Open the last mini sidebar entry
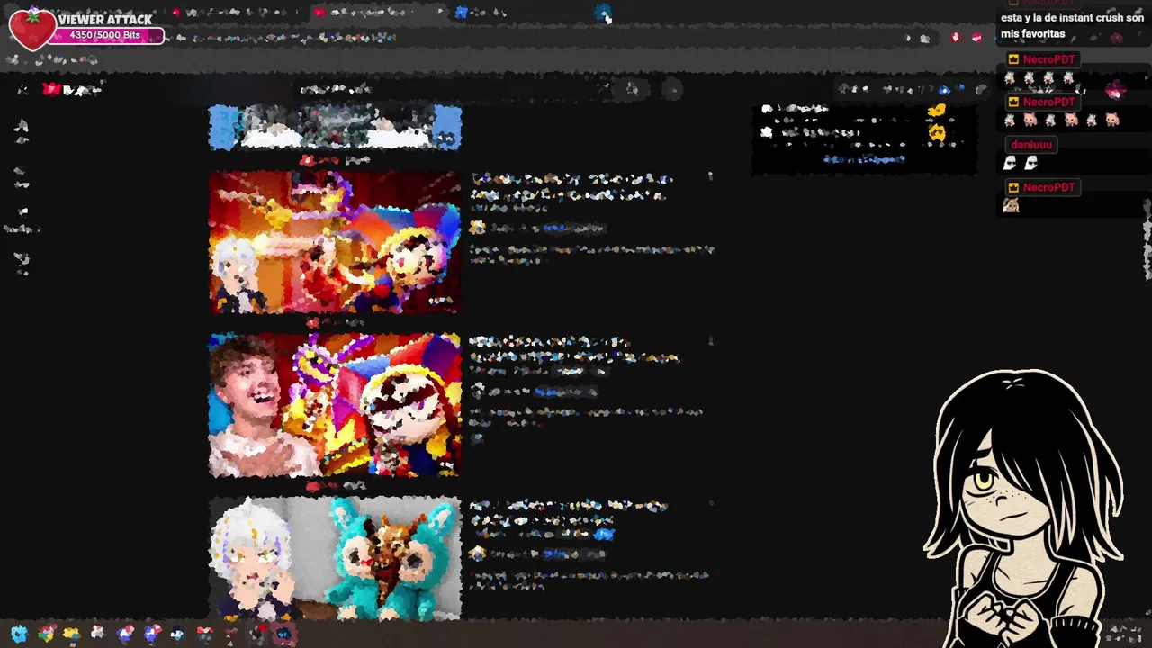The image size is (1152, 648). (x=22, y=263)
